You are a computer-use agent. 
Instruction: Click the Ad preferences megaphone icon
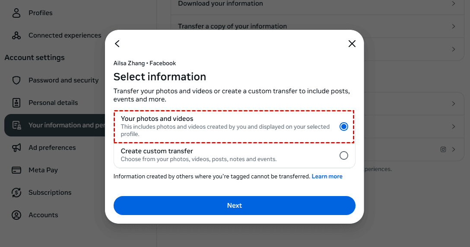click(x=16, y=148)
